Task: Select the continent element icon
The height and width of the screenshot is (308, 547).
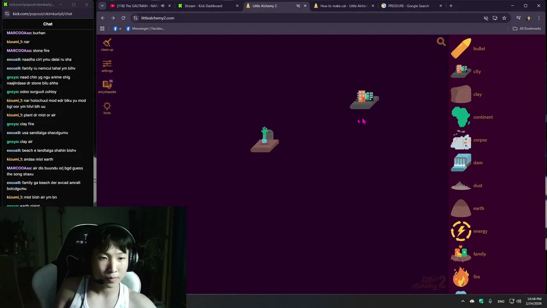Action: point(461,117)
